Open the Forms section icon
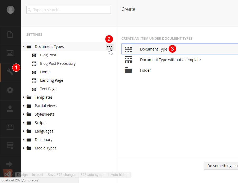The image size is (238, 183). pos(10,145)
